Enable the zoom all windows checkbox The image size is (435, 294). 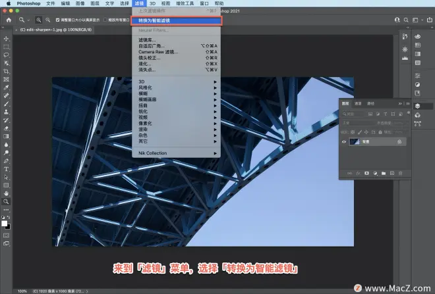click(105, 20)
